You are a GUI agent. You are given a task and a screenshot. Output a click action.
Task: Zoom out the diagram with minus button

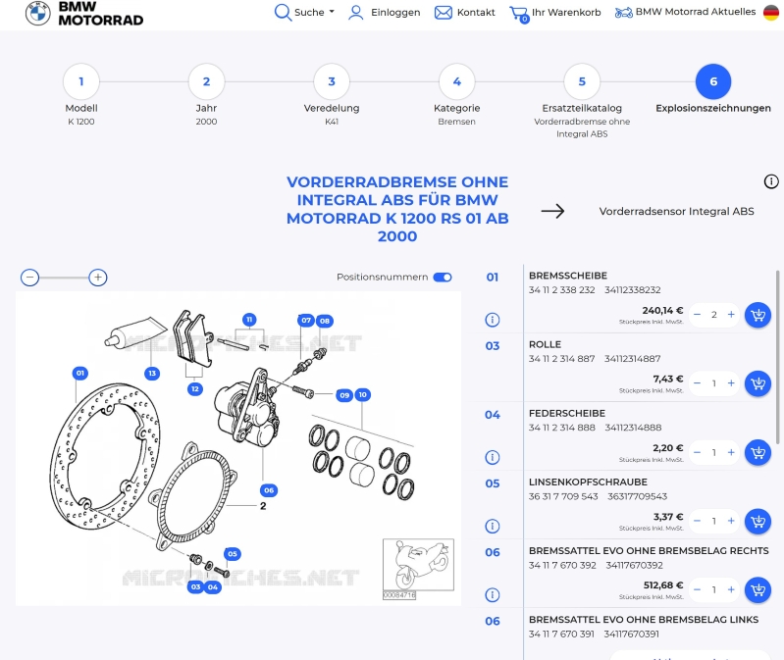point(30,278)
